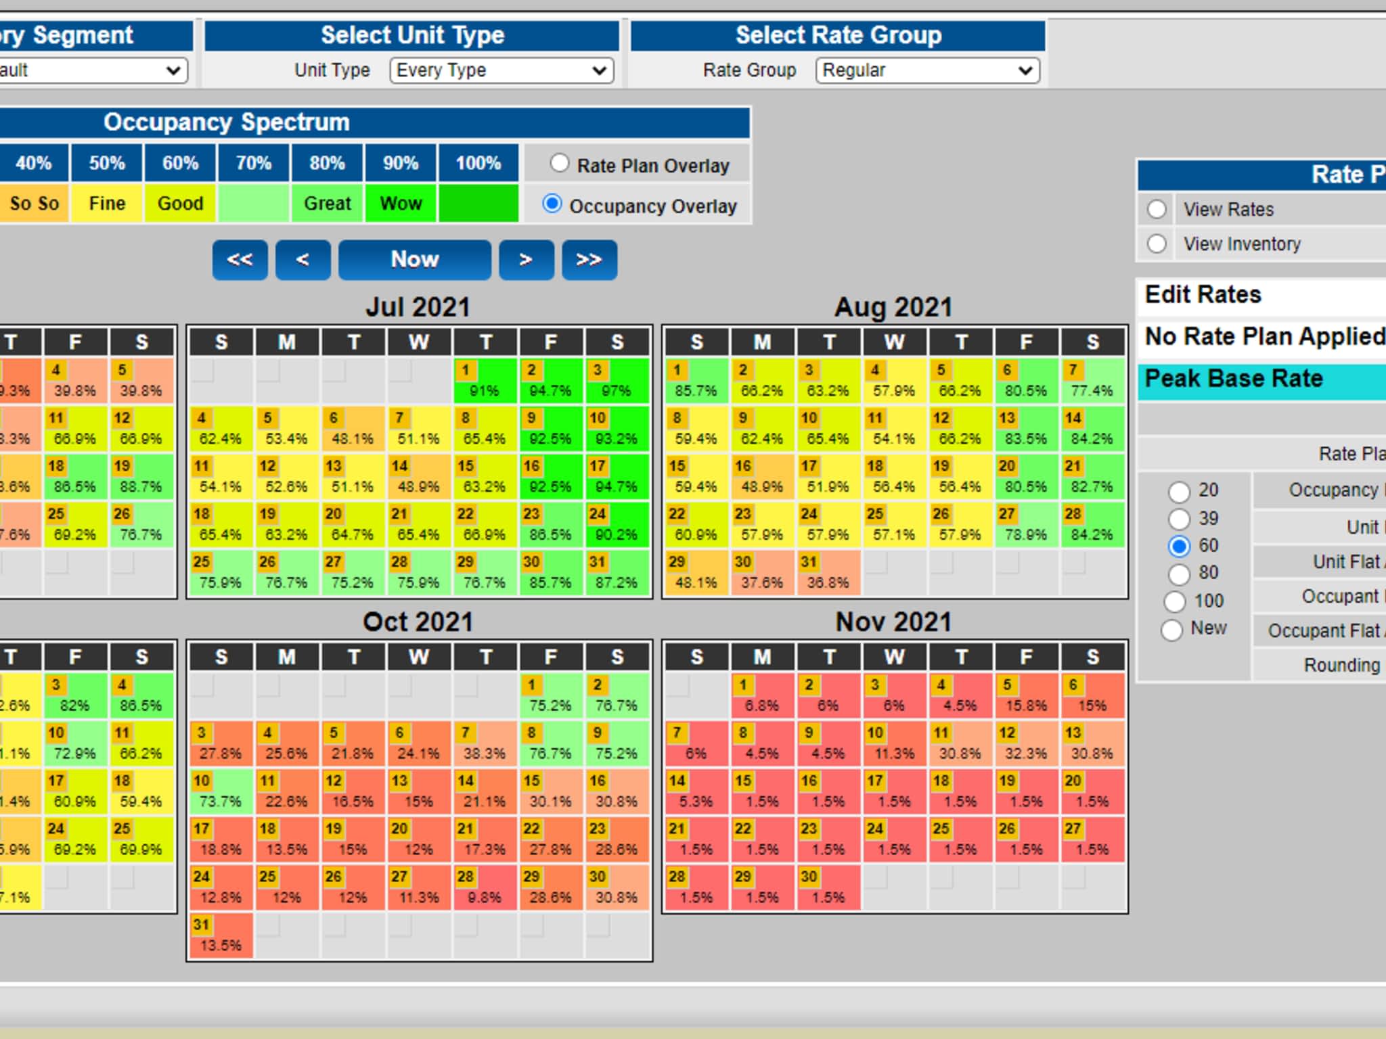Click the single-left previous month arrow

303,260
